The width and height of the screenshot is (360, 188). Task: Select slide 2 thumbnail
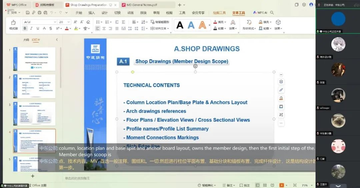coord(34,86)
